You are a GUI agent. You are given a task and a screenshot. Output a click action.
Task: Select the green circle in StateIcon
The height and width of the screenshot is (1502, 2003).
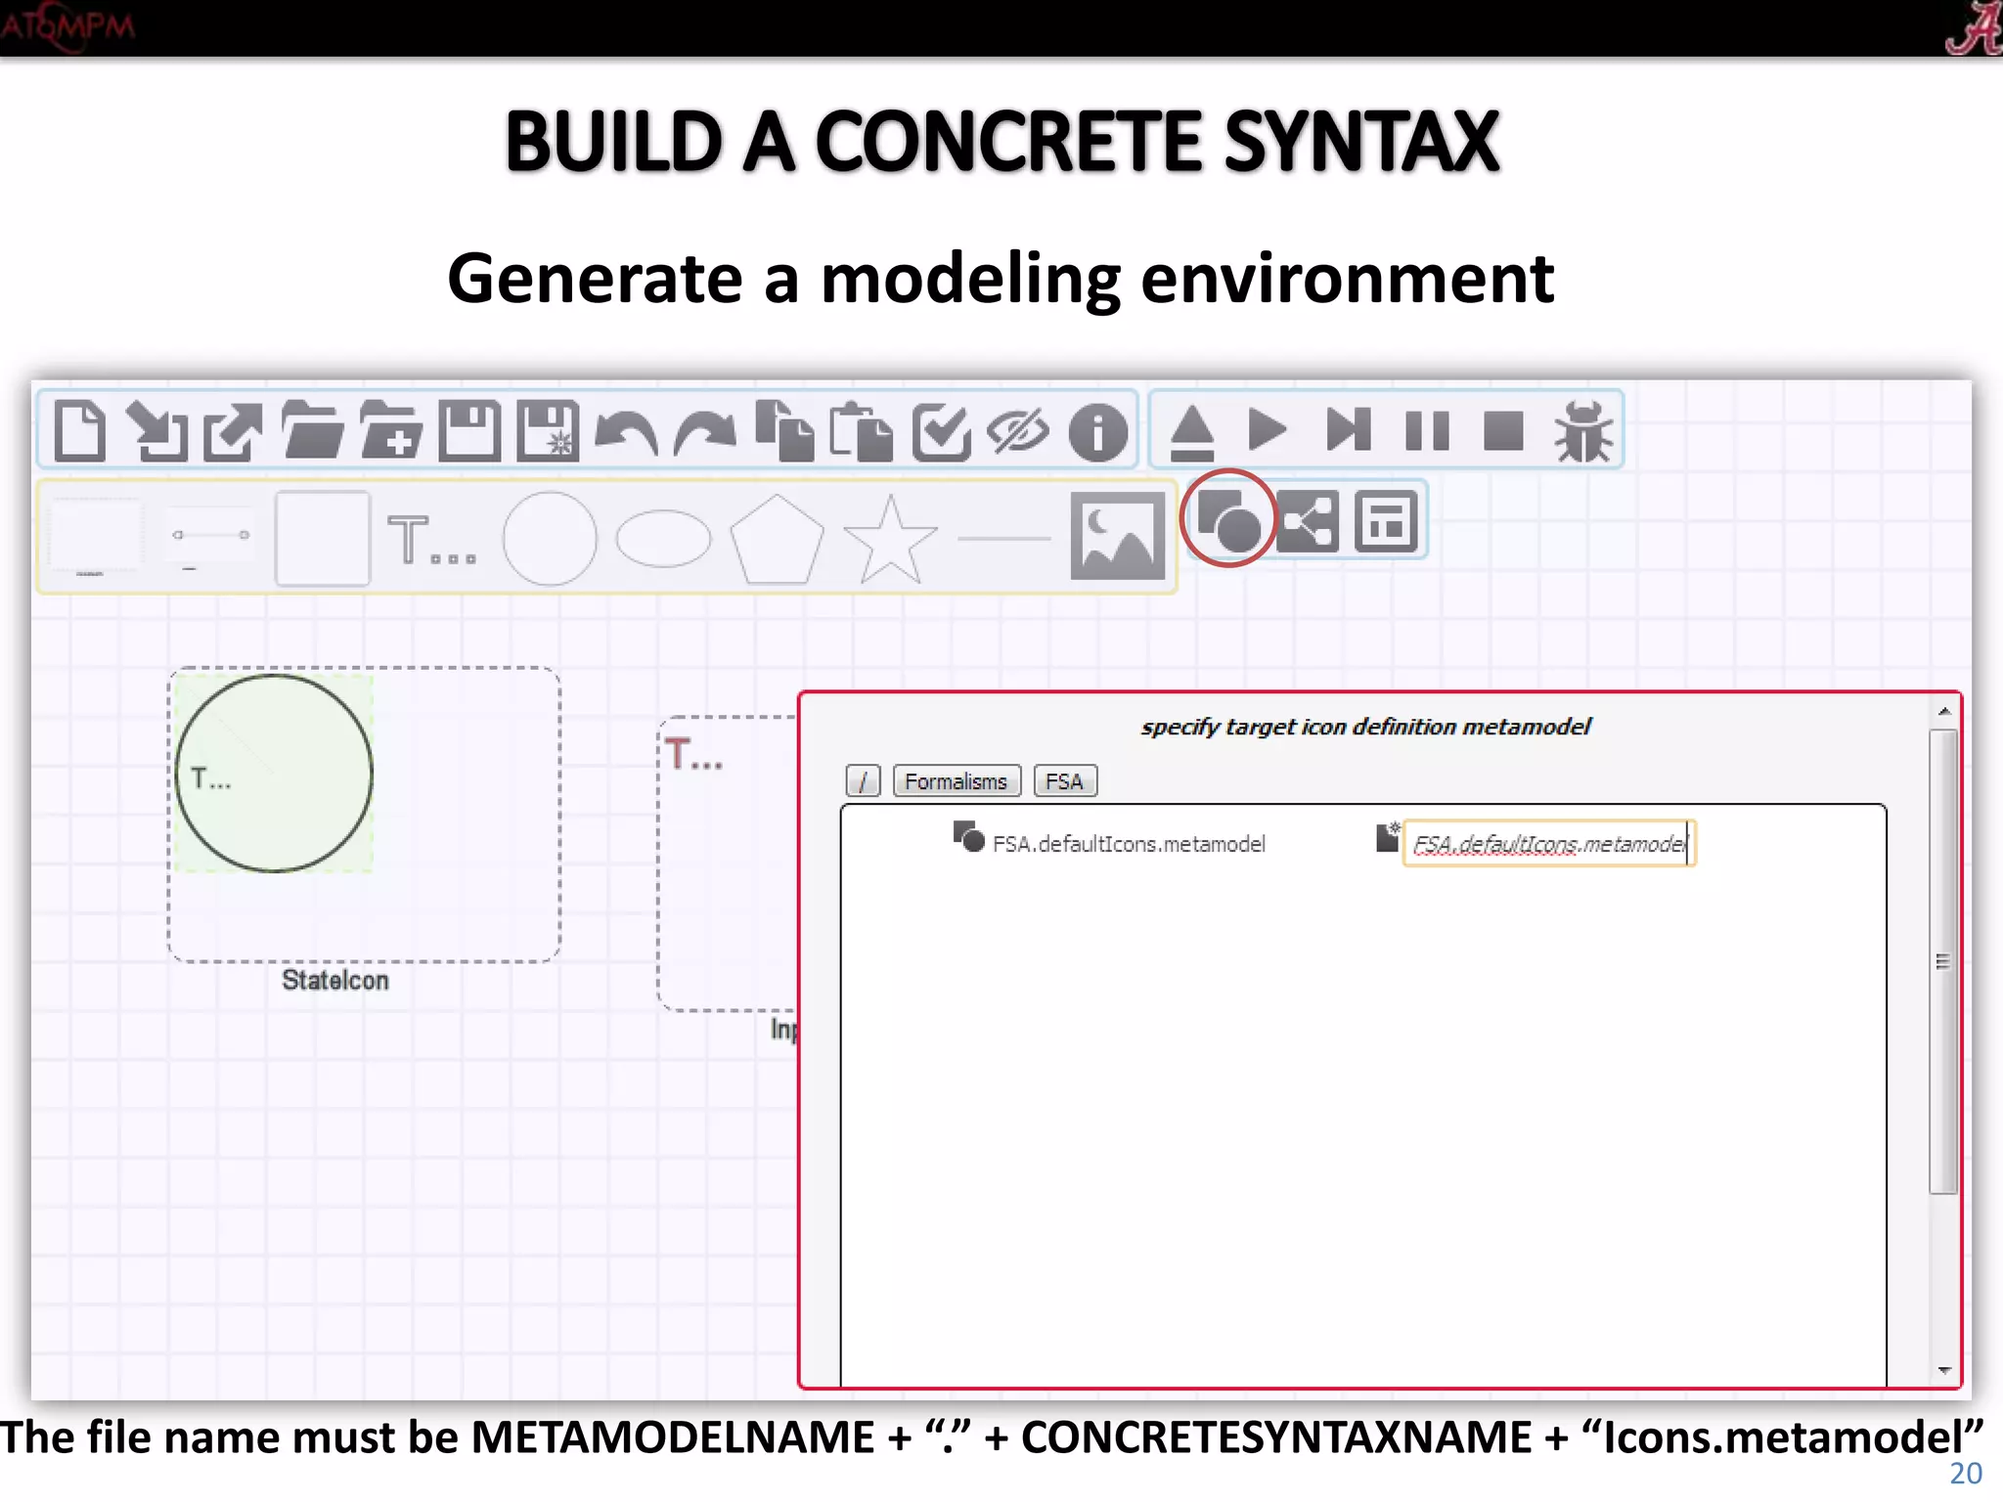pos(275,773)
